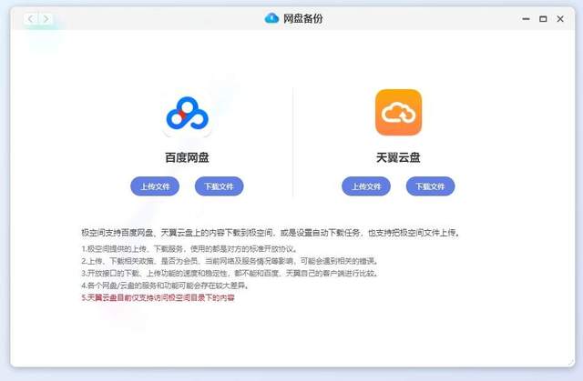Click the intro line starting 极空间支持百度网盘
Screen dimensions: 583x381
click(271, 233)
